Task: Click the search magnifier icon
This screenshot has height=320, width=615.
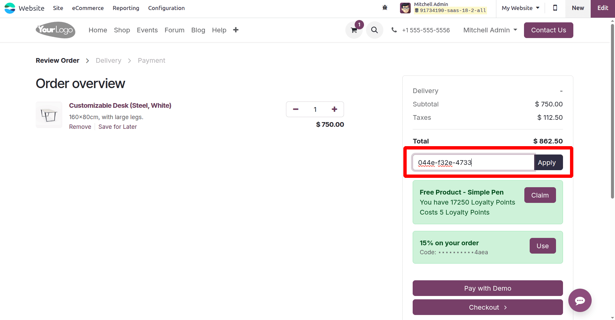Action: [x=374, y=30]
